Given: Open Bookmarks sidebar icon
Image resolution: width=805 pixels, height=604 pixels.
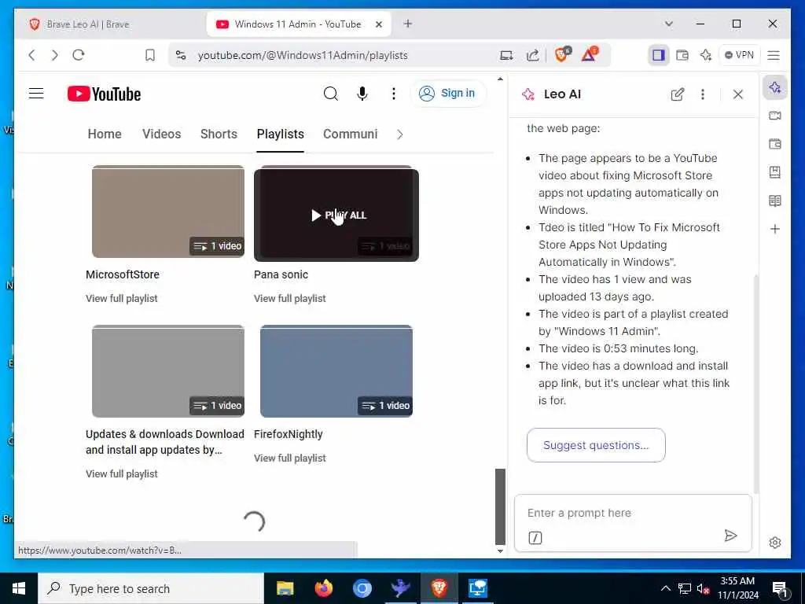Looking at the screenshot, I should tap(775, 172).
